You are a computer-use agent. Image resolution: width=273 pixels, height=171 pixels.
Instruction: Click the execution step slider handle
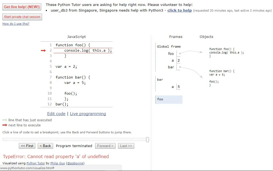[147, 140]
